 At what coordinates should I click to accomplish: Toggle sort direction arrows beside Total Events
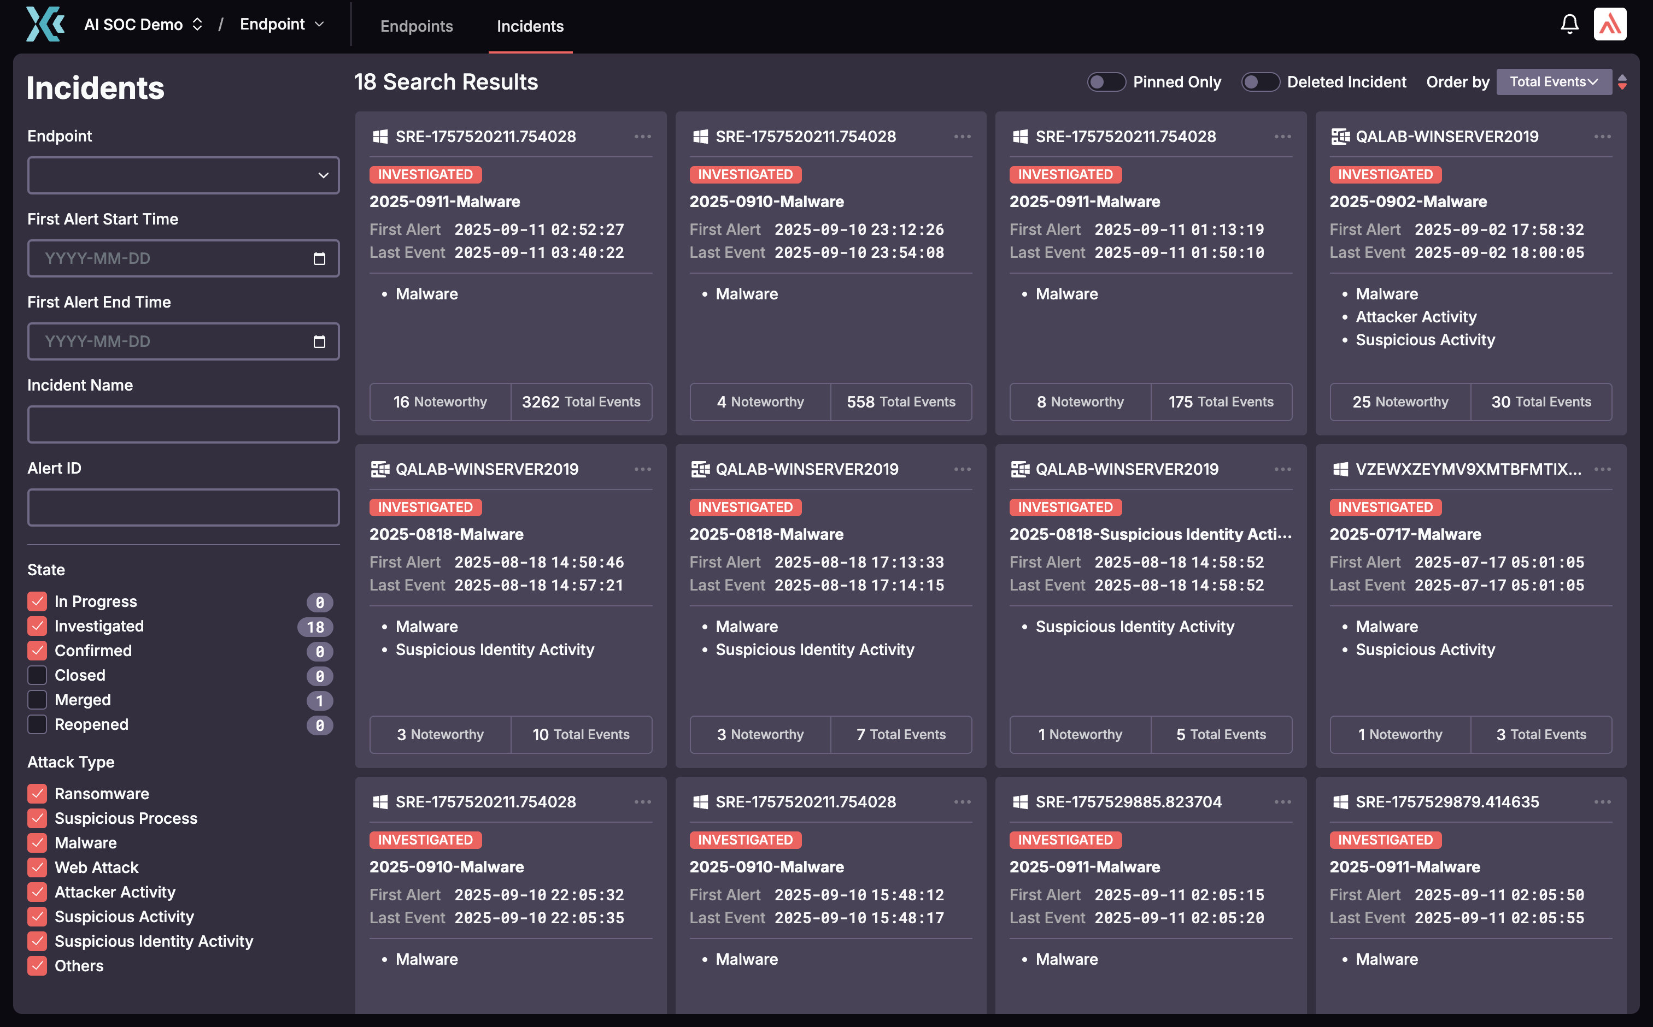pyautogui.click(x=1622, y=82)
